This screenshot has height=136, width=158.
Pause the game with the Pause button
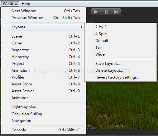point(106,12)
